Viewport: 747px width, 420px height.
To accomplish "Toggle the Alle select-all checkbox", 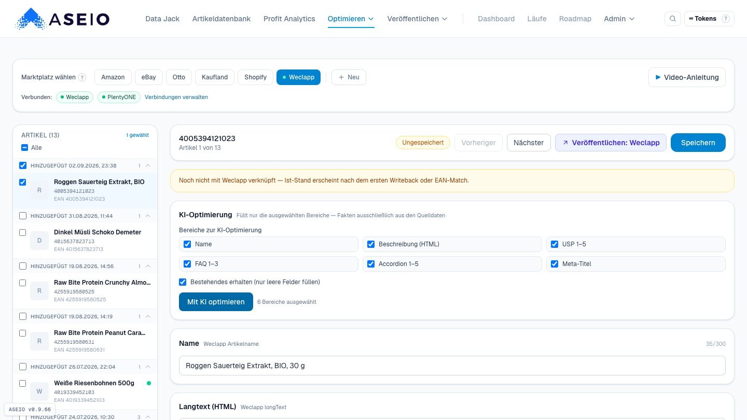I will [24, 148].
